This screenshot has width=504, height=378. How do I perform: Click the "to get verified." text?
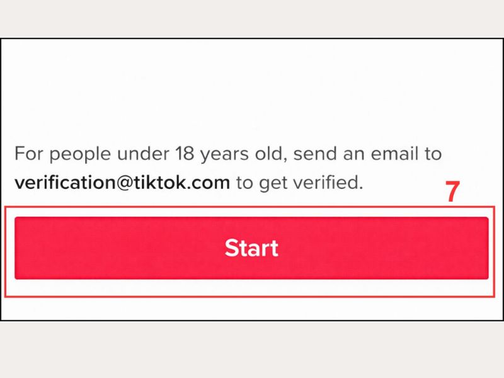(x=299, y=183)
